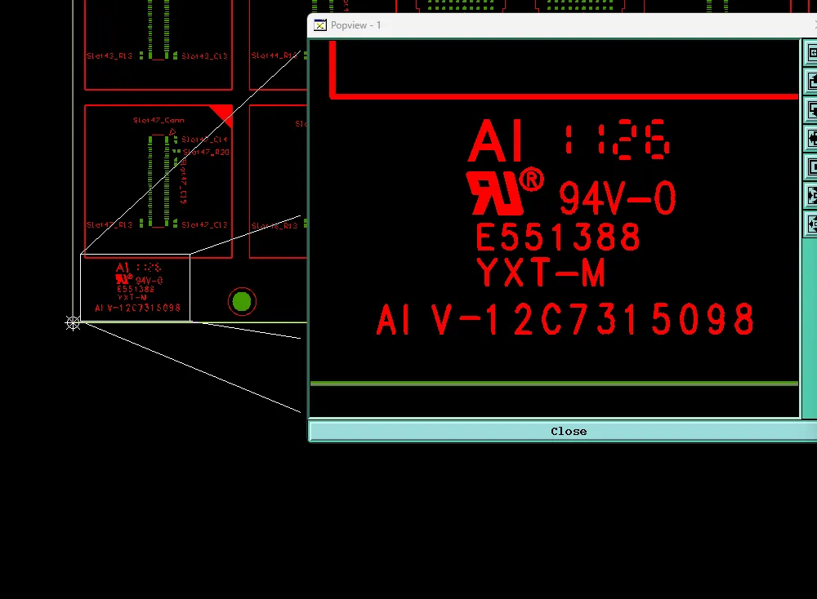Click the small 'AI V-12C7315098' text in the zoom box
Image resolution: width=817 pixels, height=599 pixels.
(x=137, y=308)
